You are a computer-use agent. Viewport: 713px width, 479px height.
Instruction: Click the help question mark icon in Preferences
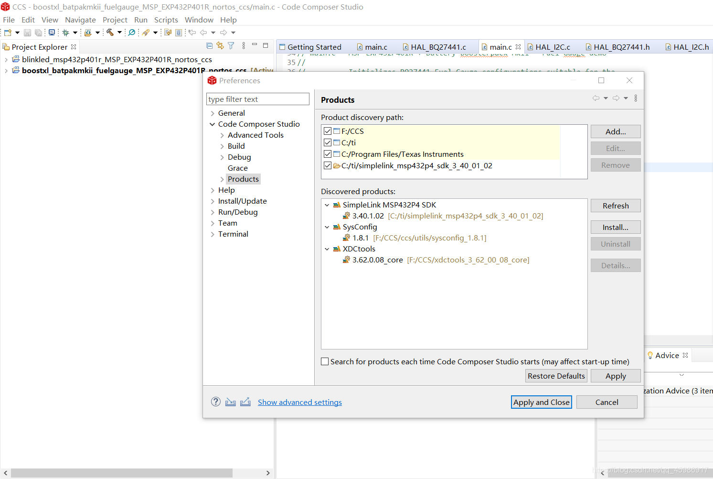coord(216,402)
